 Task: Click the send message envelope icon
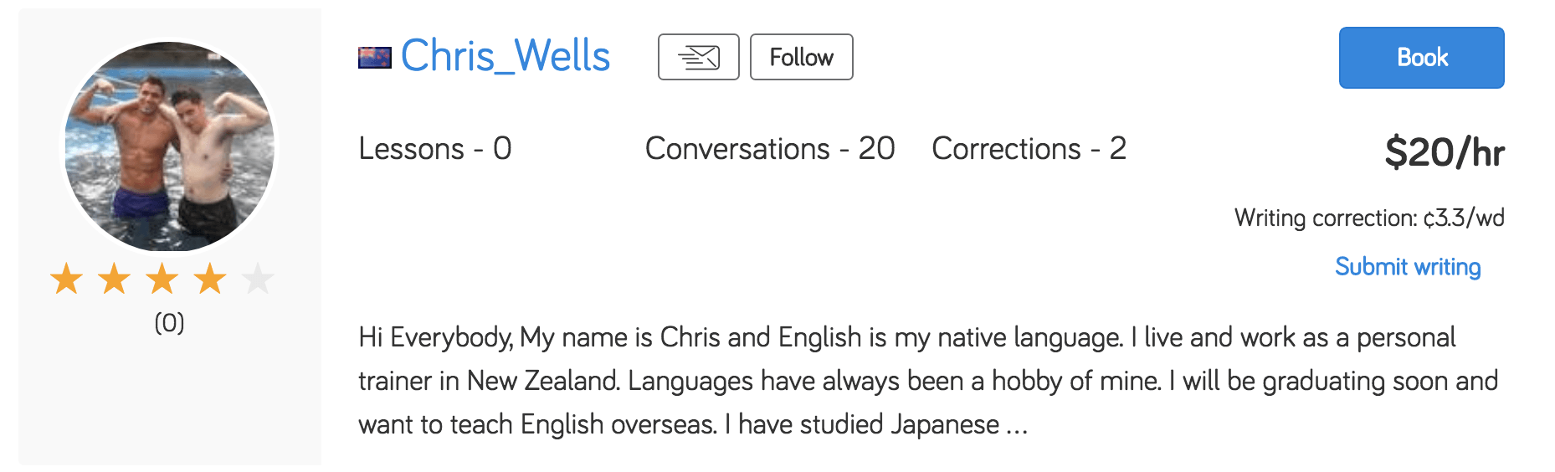698,57
